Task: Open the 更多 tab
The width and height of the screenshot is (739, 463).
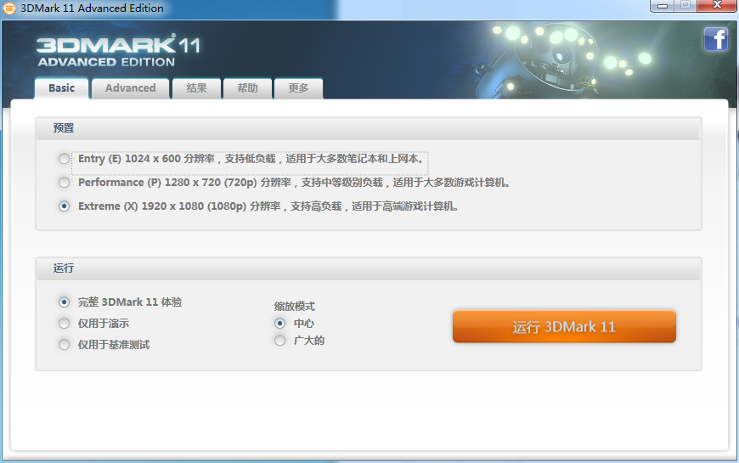Action: pos(298,88)
